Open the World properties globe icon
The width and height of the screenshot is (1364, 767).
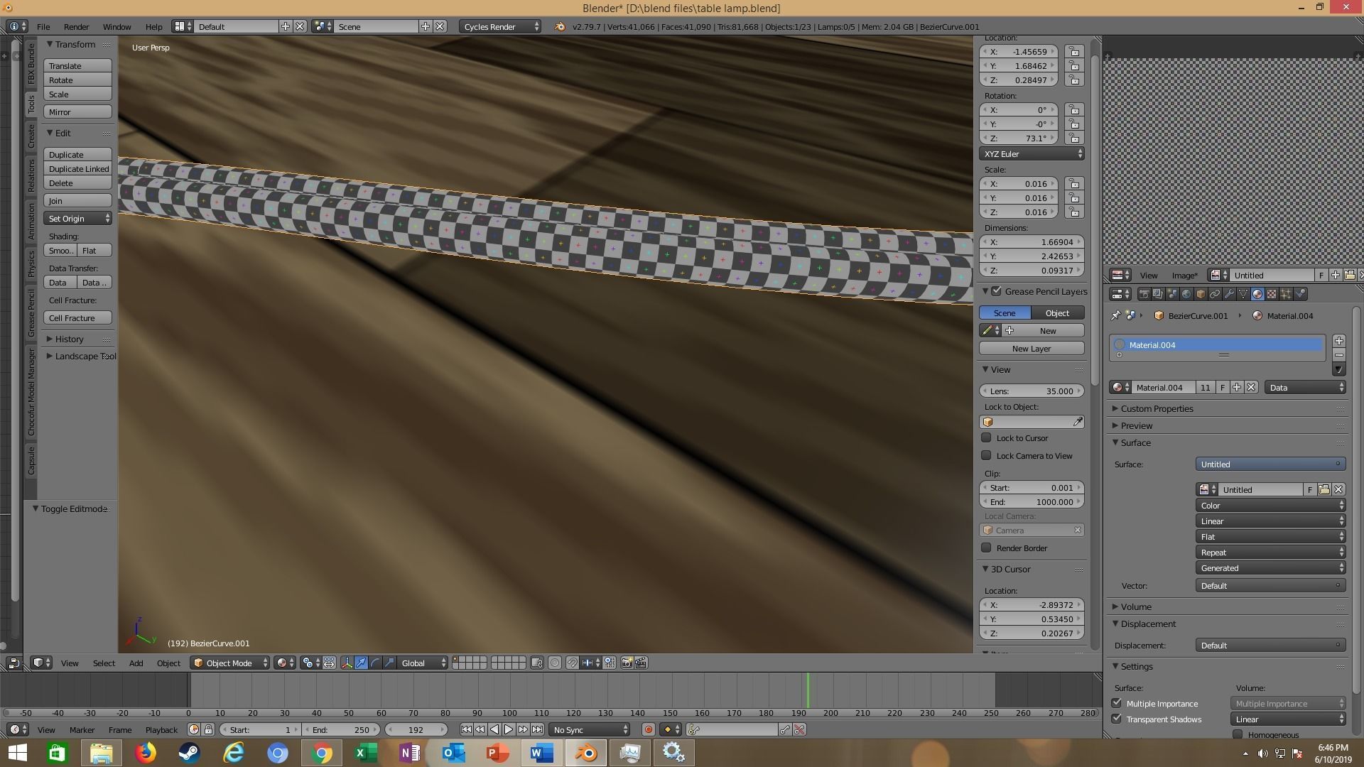pos(1186,294)
